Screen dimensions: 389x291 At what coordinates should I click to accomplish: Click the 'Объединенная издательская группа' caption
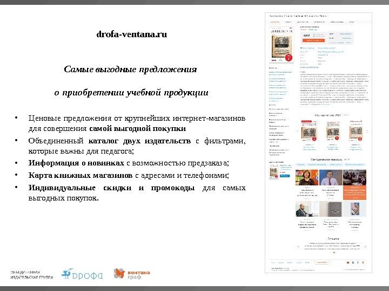pyautogui.click(x=32, y=275)
